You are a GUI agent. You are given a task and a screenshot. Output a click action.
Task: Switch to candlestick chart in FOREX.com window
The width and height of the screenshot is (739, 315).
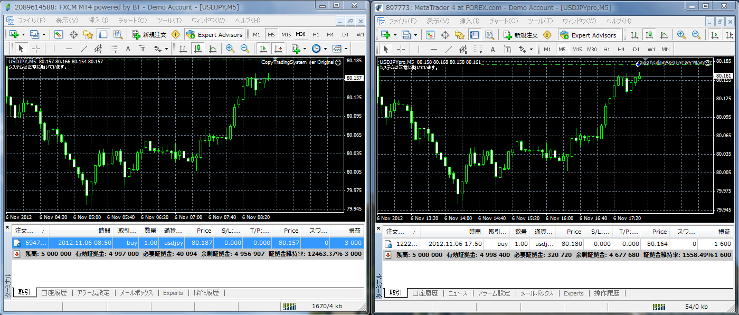click(649, 35)
